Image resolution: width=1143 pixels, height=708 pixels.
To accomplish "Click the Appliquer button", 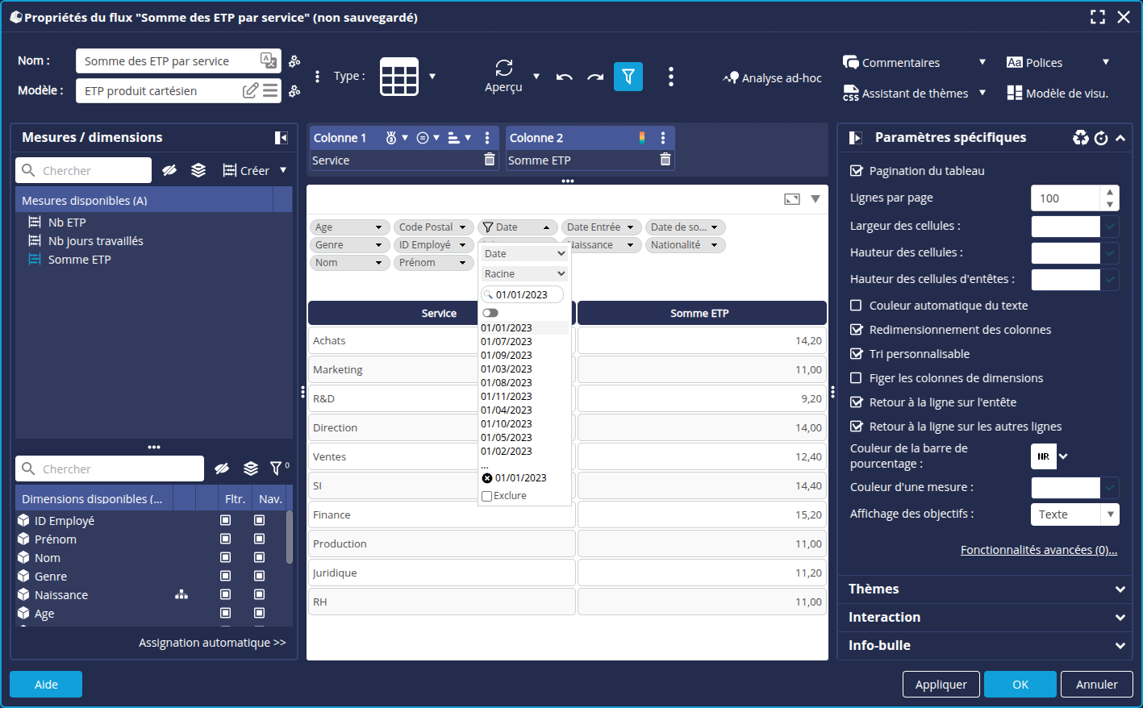I will pos(941,684).
